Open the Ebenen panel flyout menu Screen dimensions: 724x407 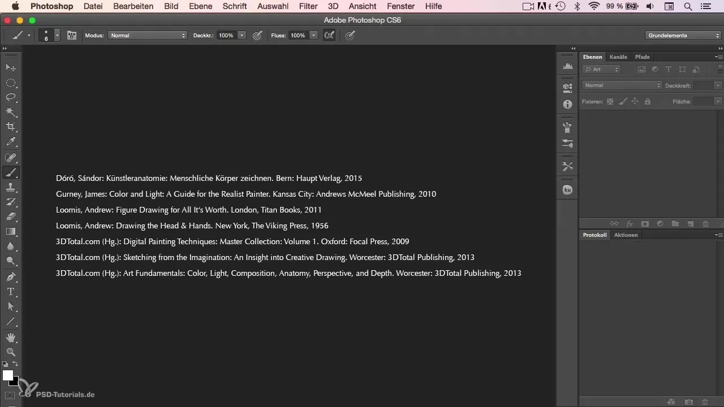(x=719, y=57)
